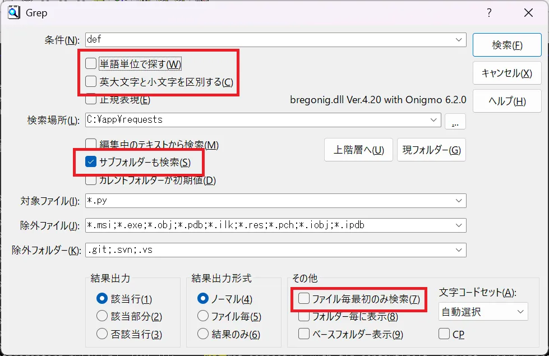Select the 該当部分 radio button
Screen dimensions: 549x356
(x=102, y=316)
